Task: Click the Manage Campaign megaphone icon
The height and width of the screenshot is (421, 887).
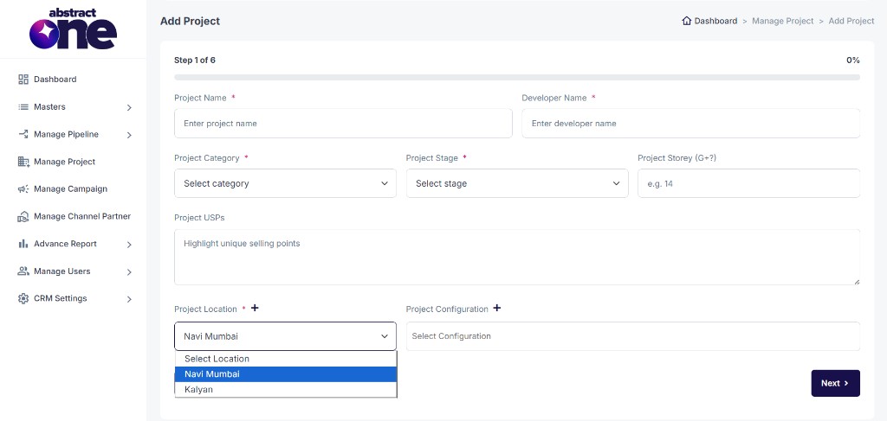Action: pyautogui.click(x=23, y=189)
